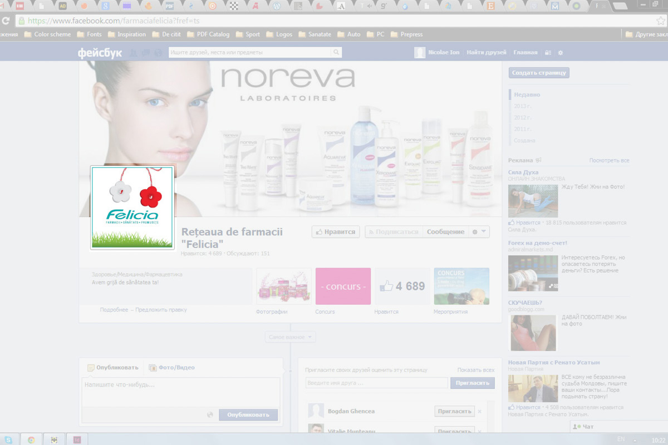Open the Другие закладки bookmarks folder
The image size is (668, 445).
click(646, 34)
